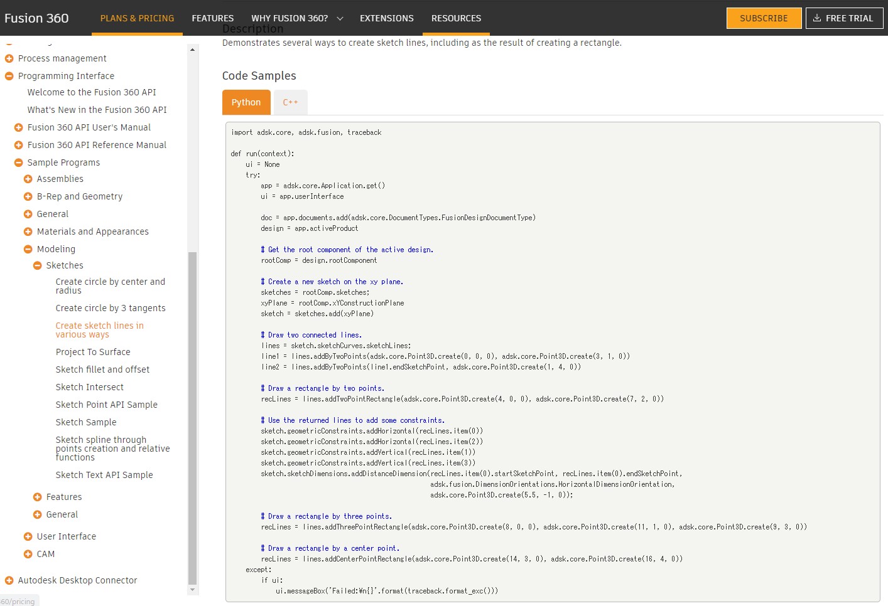Go to the Features menu item
Screen dimensions: 888x606
(x=213, y=18)
